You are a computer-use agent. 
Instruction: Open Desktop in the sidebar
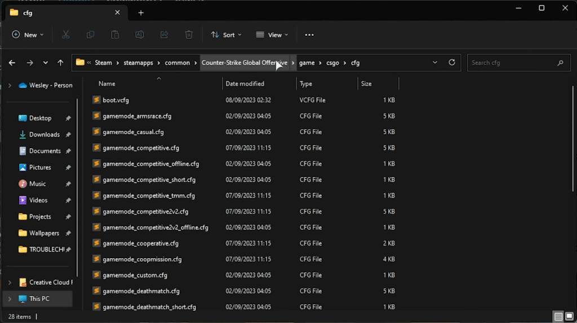(x=40, y=118)
